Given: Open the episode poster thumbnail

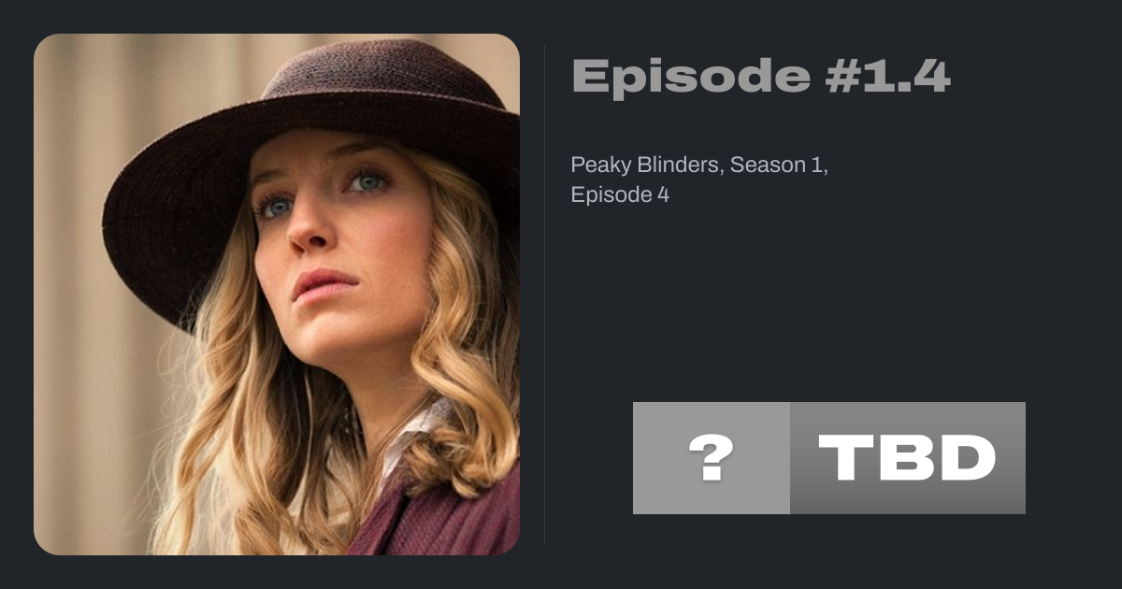Looking at the screenshot, I should (x=277, y=294).
